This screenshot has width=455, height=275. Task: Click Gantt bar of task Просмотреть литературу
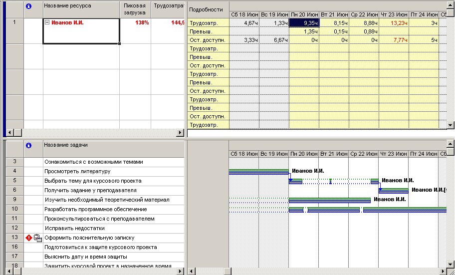click(258, 172)
